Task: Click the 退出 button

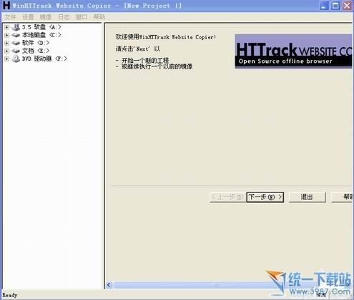Action: (x=307, y=197)
